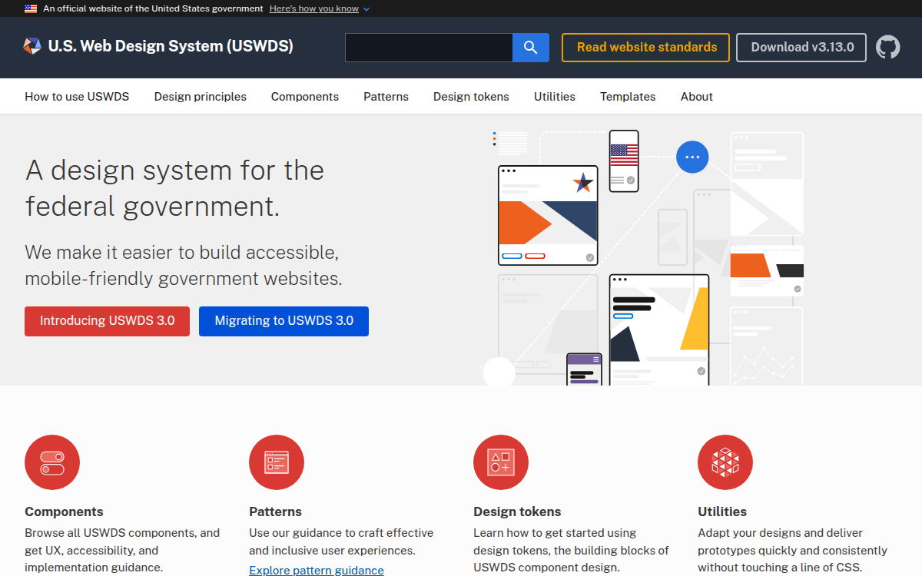Viewport: 922px width, 576px height.
Task: Click the Utilities section heading
Action: coord(722,511)
